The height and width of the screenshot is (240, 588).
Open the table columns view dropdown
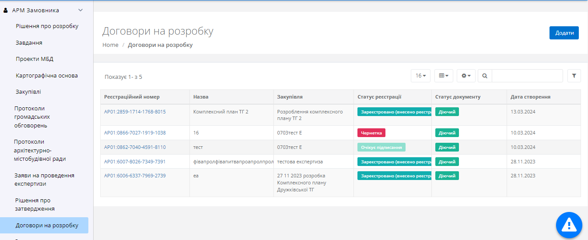(x=444, y=76)
